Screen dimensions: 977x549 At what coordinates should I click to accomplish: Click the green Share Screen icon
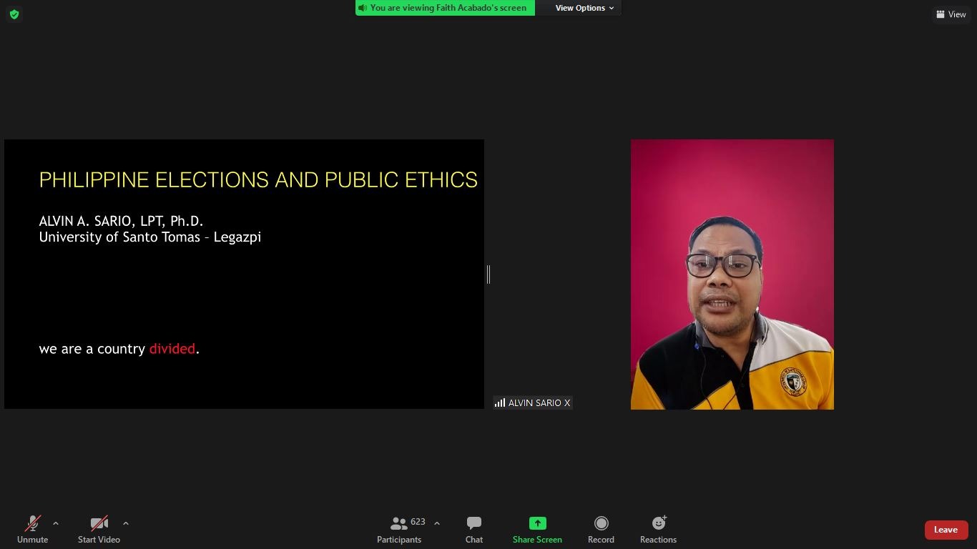pyautogui.click(x=537, y=524)
